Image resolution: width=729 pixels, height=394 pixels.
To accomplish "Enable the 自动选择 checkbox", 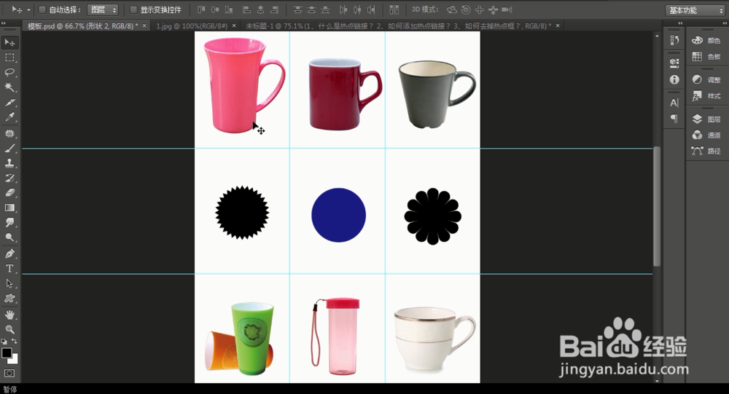I will click(42, 9).
